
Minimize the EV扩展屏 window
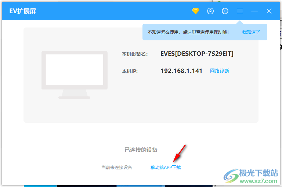(254, 11)
